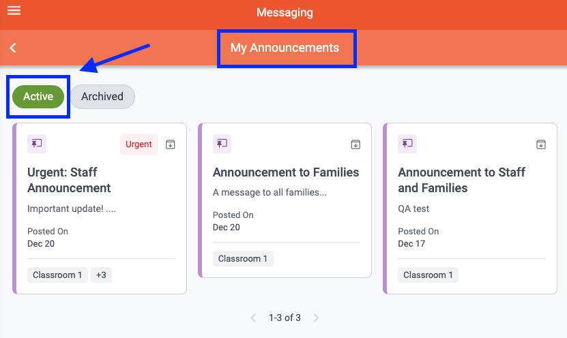
Task: Go to next page of announcements
Action: 316,318
